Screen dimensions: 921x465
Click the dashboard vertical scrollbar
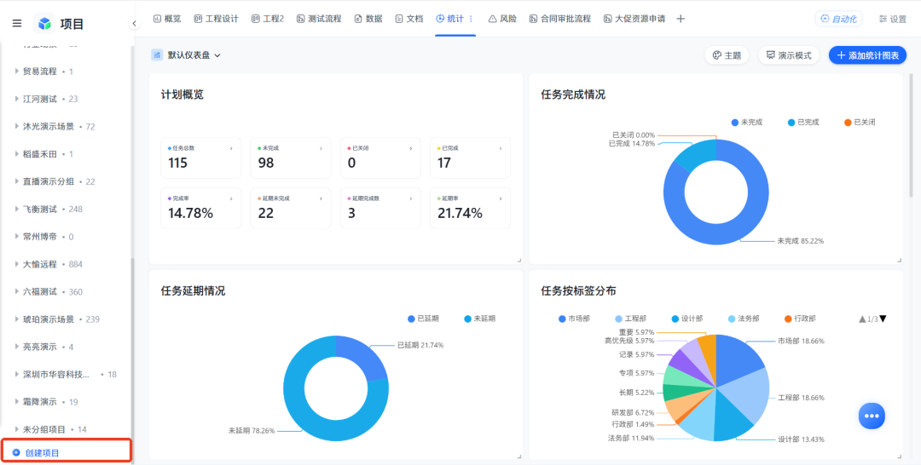(x=911, y=135)
